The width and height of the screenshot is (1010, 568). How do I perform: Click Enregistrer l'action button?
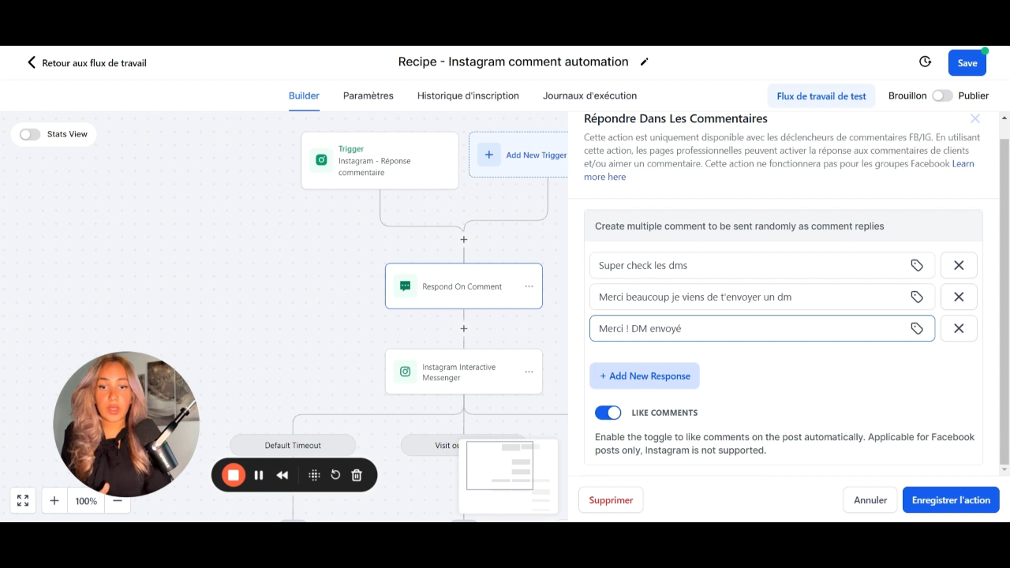tap(951, 500)
